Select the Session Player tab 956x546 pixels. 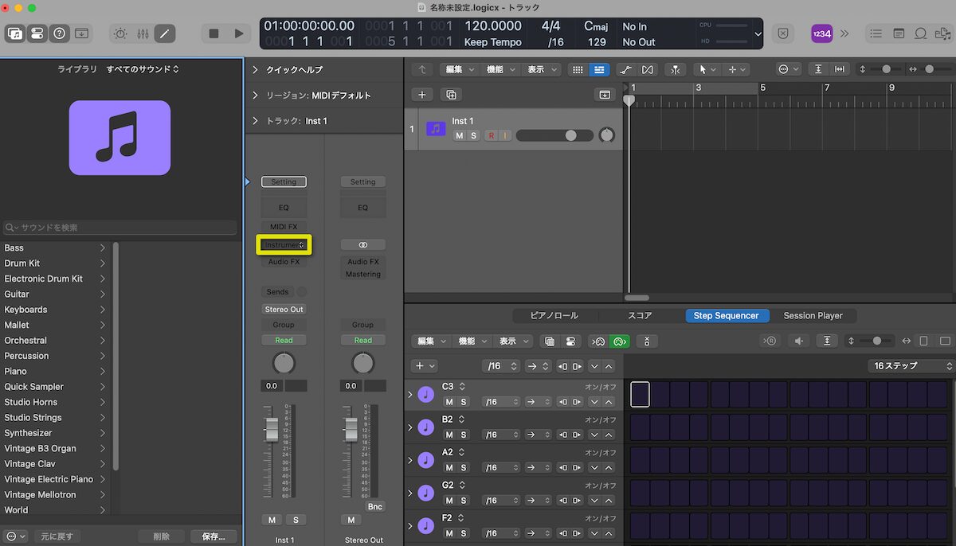point(813,316)
